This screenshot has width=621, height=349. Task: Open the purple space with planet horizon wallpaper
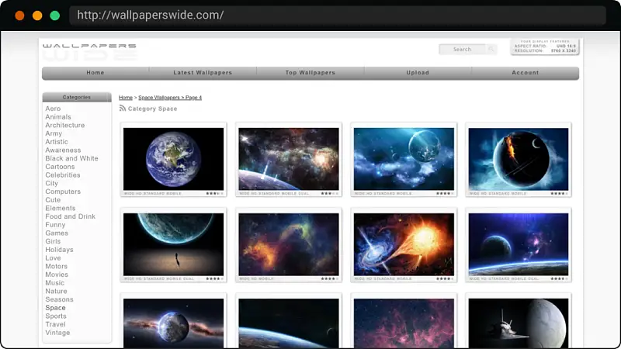click(x=519, y=244)
